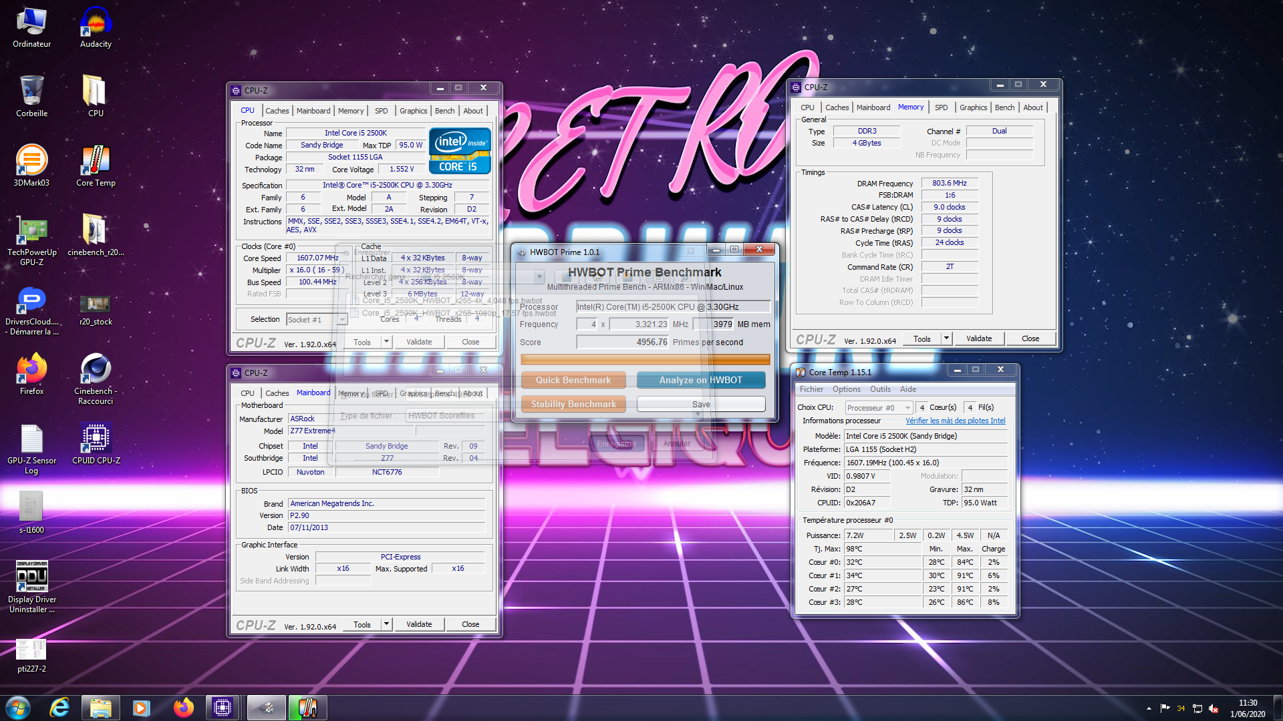1283x721 pixels.
Task: Launch Internet Explorer from the taskbar
Action: pos(59,708)
